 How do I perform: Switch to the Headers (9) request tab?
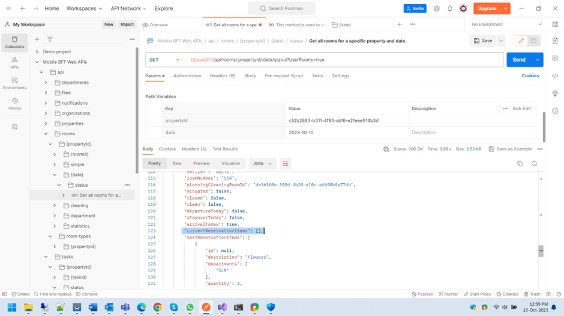tap(222, 75)
